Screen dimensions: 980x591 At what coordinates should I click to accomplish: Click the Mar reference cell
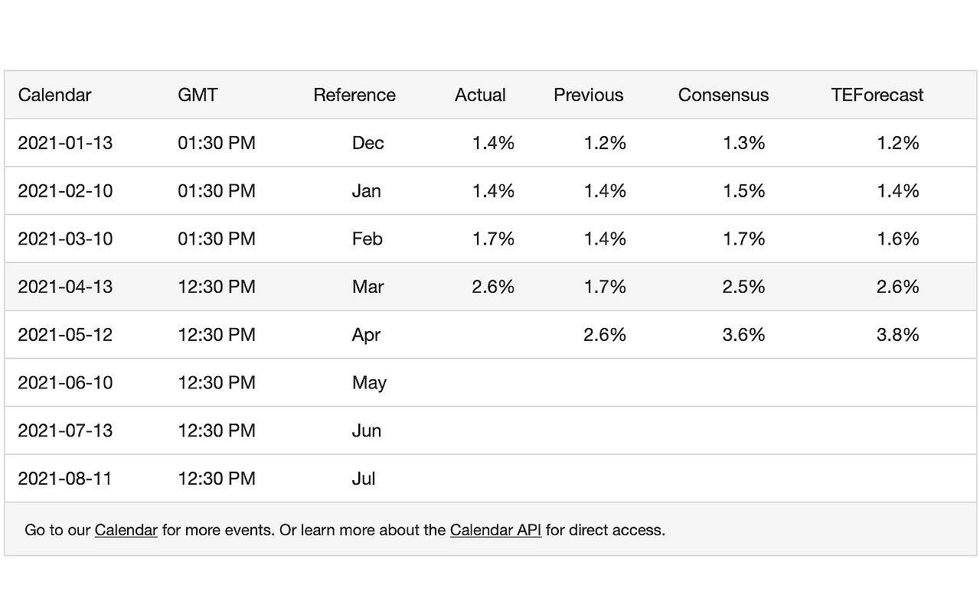click(367, 287)
